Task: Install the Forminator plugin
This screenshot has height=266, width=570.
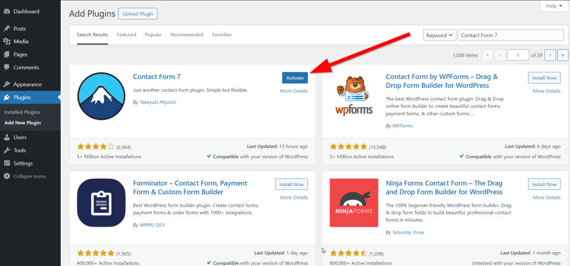Action: click(x=292, y=184)
